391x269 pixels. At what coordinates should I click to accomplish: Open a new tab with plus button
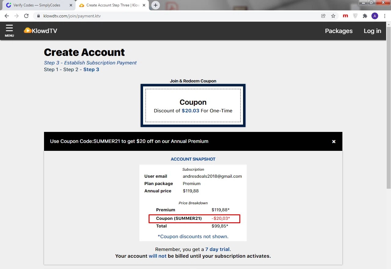156,5
